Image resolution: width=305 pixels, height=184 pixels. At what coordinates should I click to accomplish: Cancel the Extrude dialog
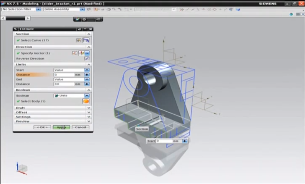click(80, 127)
